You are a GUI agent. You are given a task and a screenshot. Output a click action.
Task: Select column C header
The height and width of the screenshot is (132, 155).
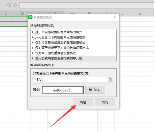click(7, 13)
